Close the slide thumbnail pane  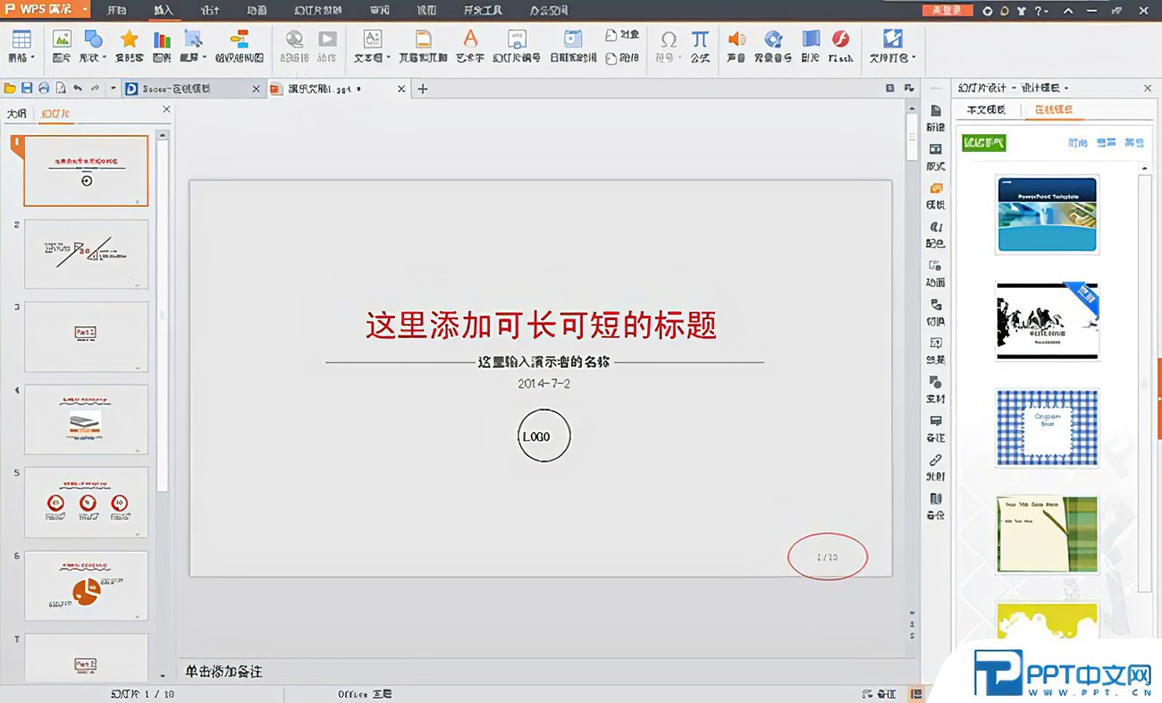click(166, 109)
